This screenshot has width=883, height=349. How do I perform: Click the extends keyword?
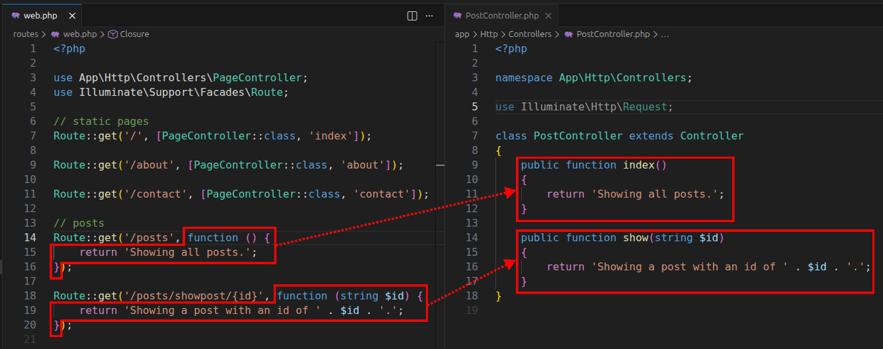click(x=652, y=136)
